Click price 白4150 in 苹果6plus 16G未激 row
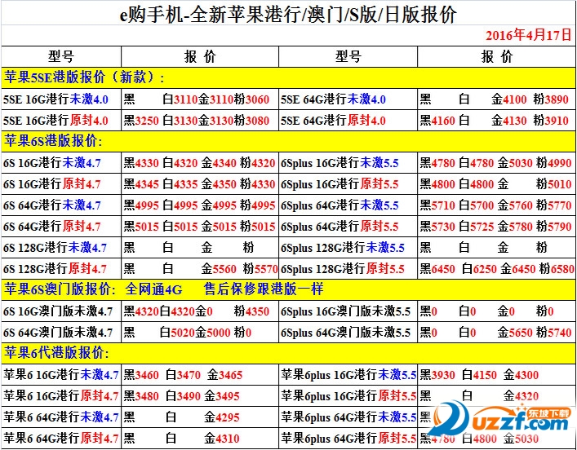577x450 pixels. [480, 375]
